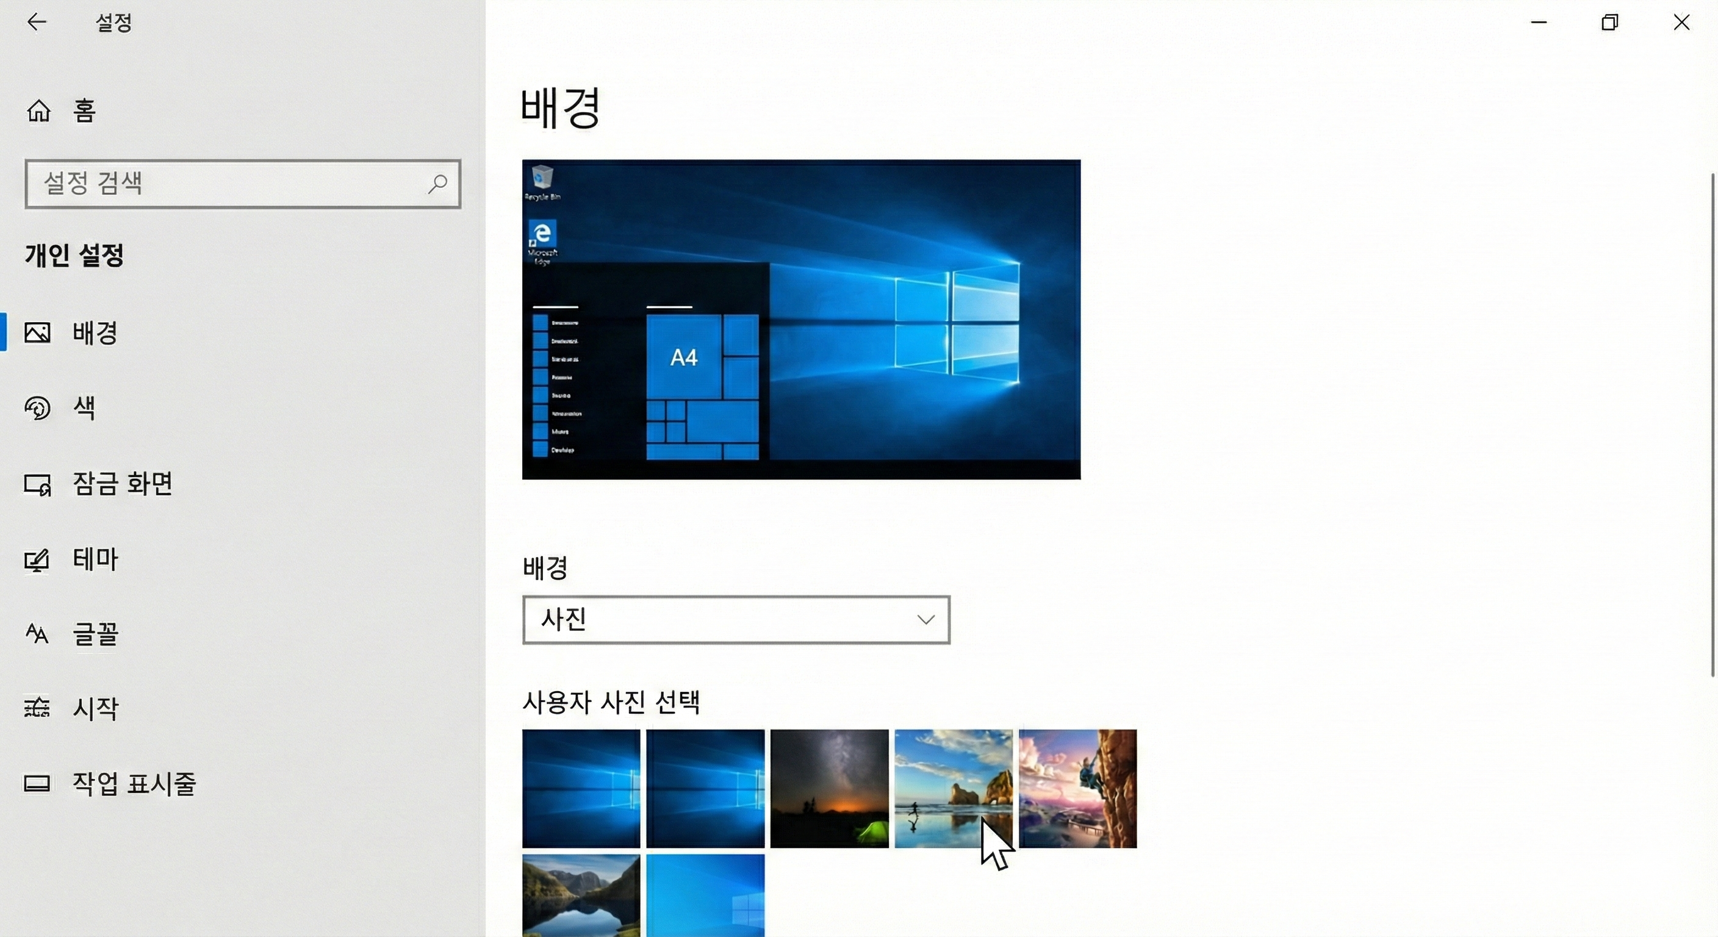Click the 시작 (Start) icon
Viewport: 1718px width, 937px height.
point(37,708)
